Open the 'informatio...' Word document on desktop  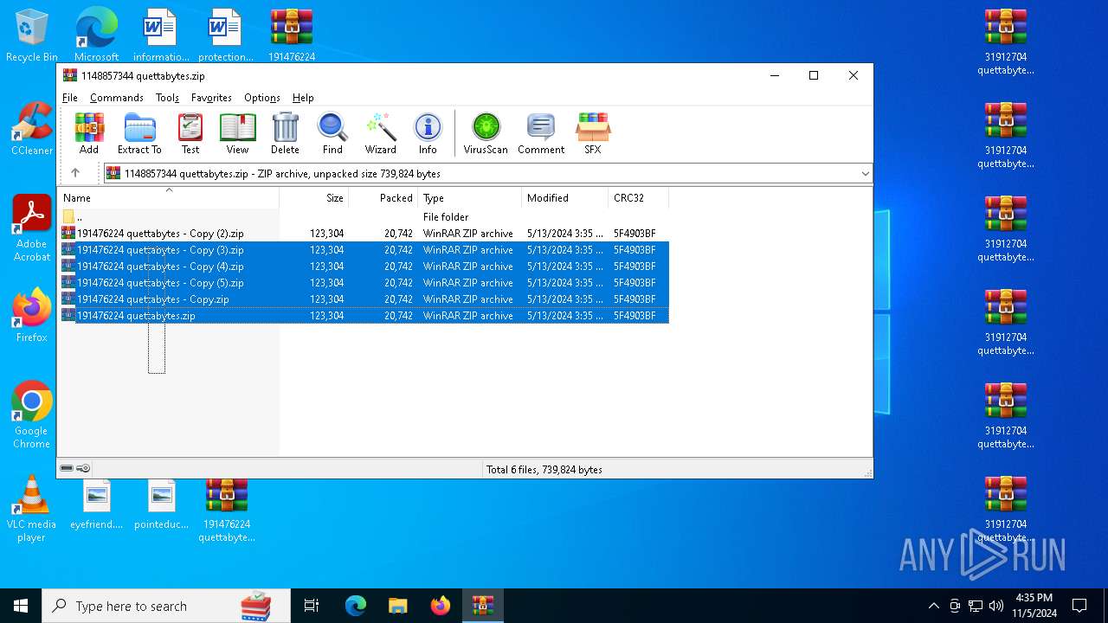pyautogui.click(x=161, y=35)
